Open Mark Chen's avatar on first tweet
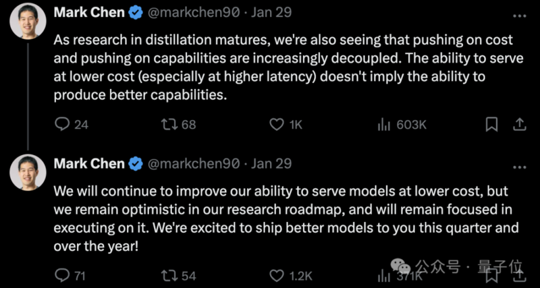Viewport: 540px width, 288px height. coord(28,22)
